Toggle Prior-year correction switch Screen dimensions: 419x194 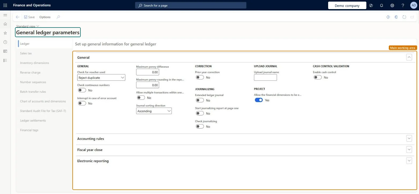click(x=200, y=77)
